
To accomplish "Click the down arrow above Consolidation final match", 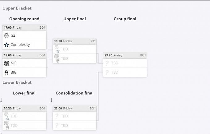I will pos(52,100).
